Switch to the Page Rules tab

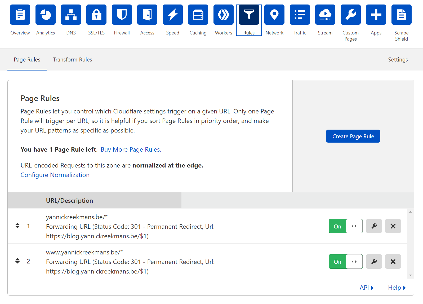[27, 60]
